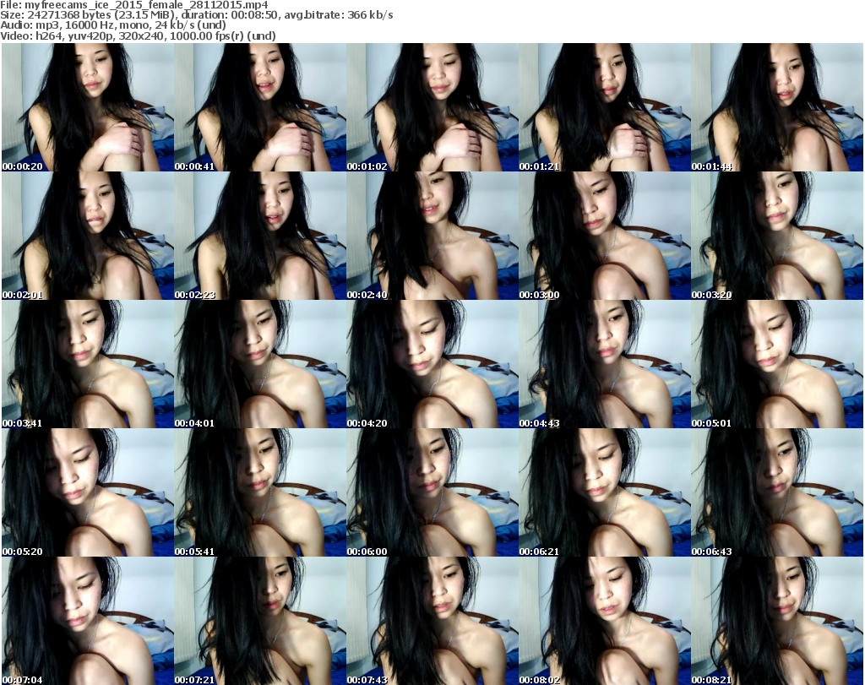
Task: Click the frame labeled 00:03:41
Action: pos(88,364)
